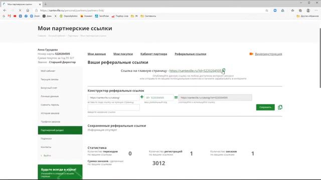Go back with the browser back arrow

tap(5, 10)
